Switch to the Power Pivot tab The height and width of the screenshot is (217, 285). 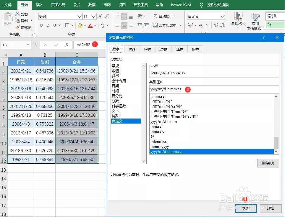(x=181, y=5)
